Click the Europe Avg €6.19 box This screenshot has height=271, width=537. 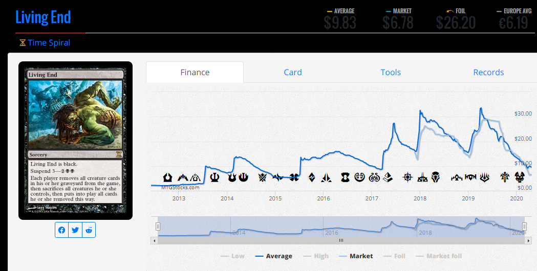(513, 19)
